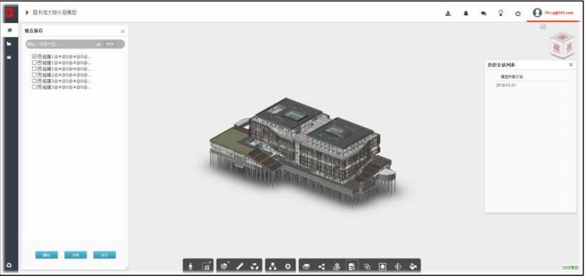Click the blue button between 删除 and 保存

pos(75,255)
